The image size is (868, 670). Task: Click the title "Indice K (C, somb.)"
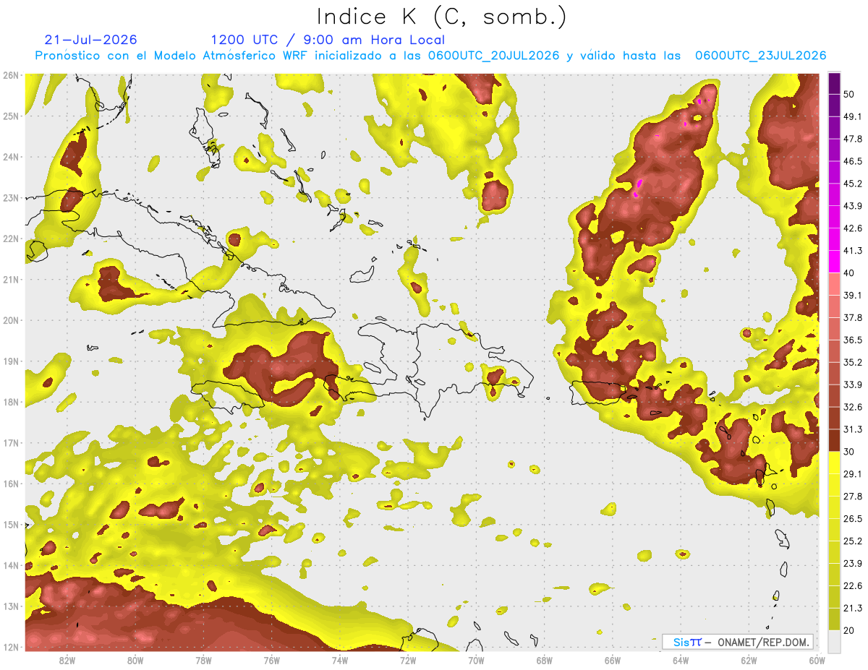(x=441, y=17)
